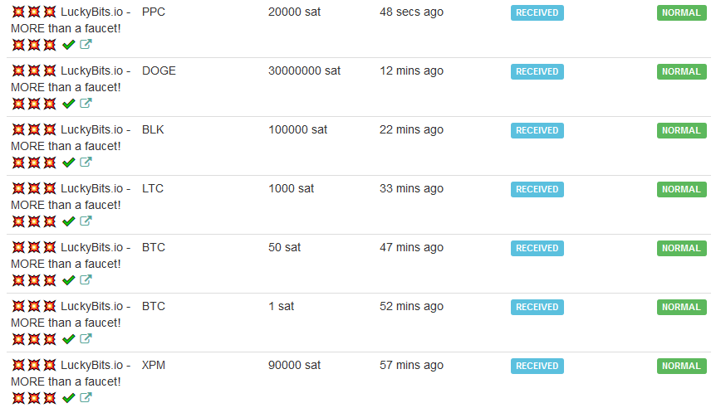The width and height of the screenshot is (716, 408).
Task: Click green verified checkmark in XPM row
Action: pyautogui.click(x=68, y=397)
